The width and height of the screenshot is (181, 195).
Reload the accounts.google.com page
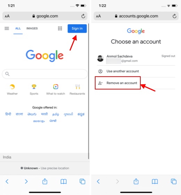pyautogui.click(x=174, y=16)
